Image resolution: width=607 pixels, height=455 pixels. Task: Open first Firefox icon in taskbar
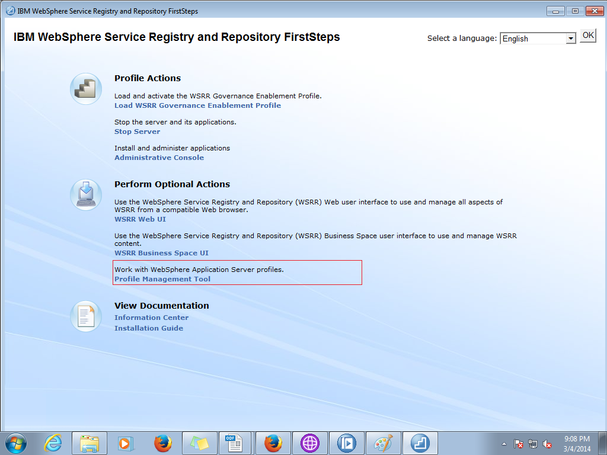163,443
